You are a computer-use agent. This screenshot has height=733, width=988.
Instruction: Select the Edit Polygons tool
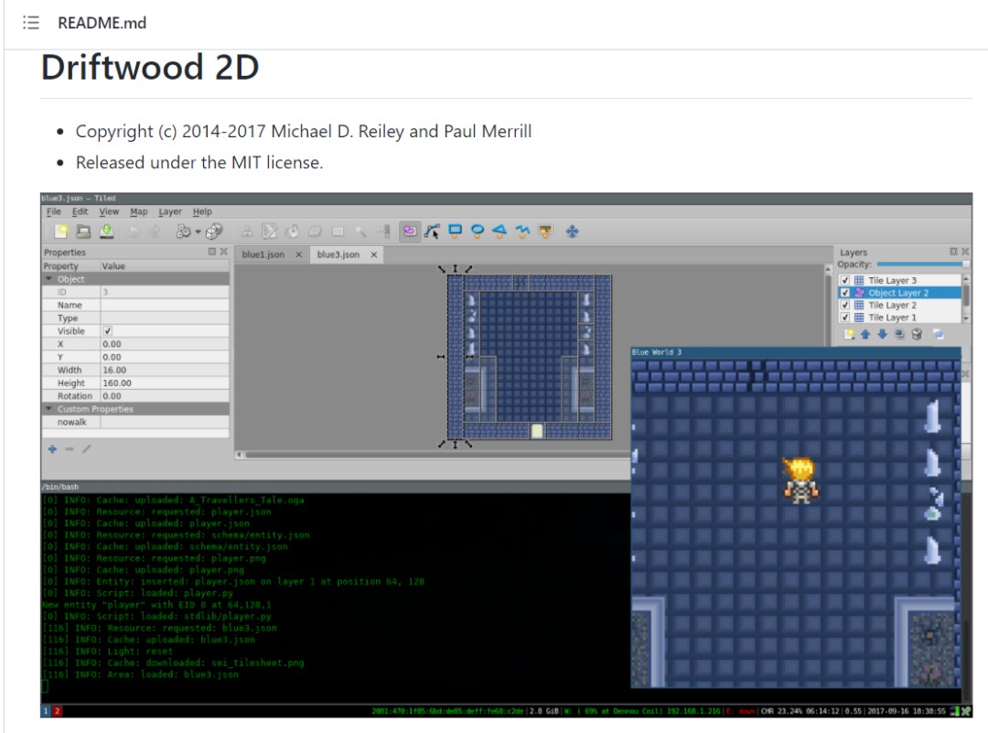(432, 232)
